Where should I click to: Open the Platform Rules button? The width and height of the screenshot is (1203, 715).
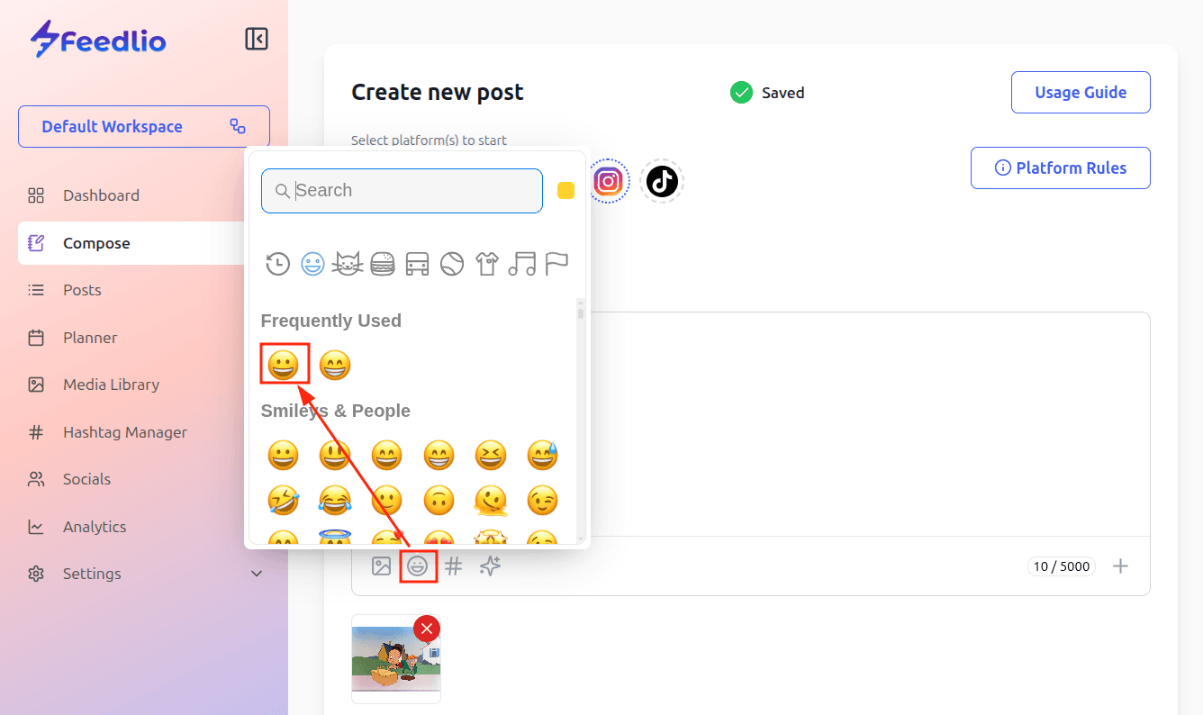1060,168
